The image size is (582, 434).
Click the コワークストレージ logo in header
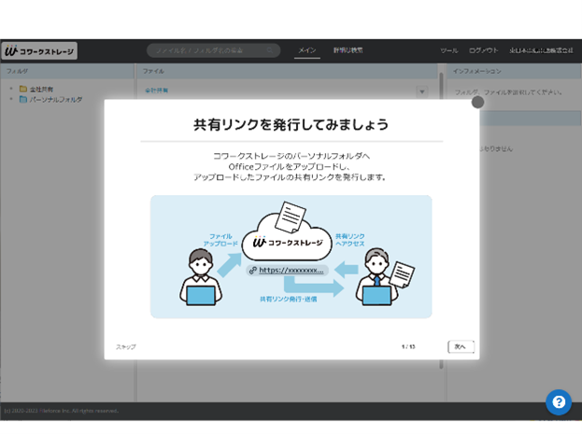pyautogui.click(x=39, y=51)
